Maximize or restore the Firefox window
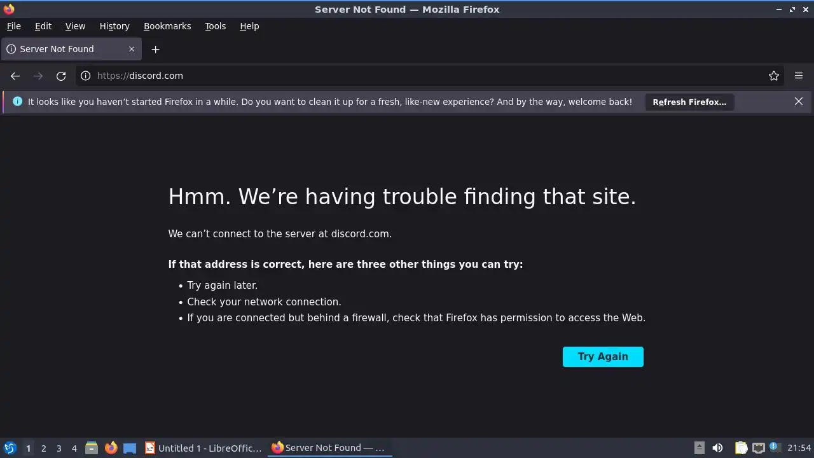 pyautogui.click(x=792, y=10)
